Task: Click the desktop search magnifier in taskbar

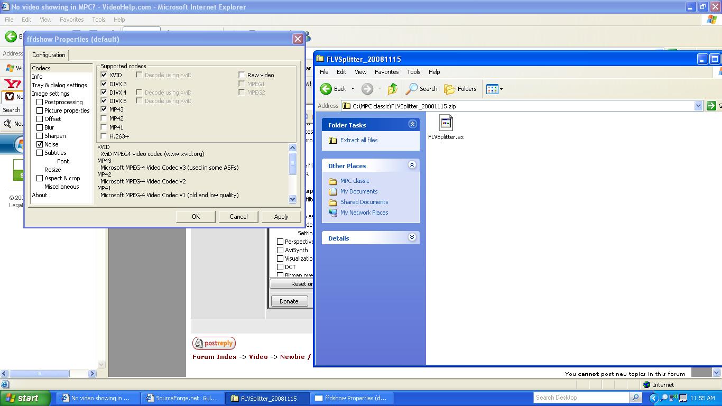Action: (x=636, y=398)
